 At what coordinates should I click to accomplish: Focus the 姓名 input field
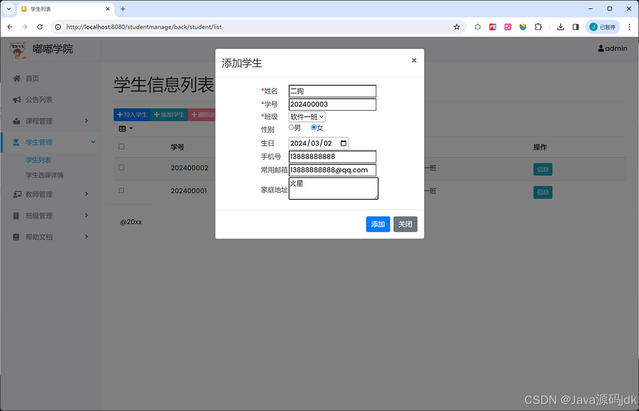coord(332,91)
